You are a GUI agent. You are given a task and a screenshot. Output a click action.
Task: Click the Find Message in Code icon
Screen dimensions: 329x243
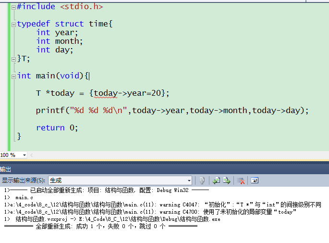click(202, 180)
